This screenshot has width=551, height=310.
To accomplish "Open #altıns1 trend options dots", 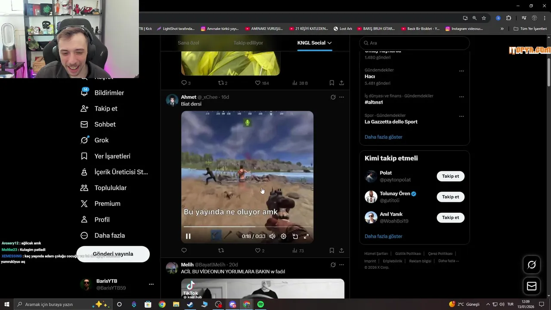I will tap(461, 97).
